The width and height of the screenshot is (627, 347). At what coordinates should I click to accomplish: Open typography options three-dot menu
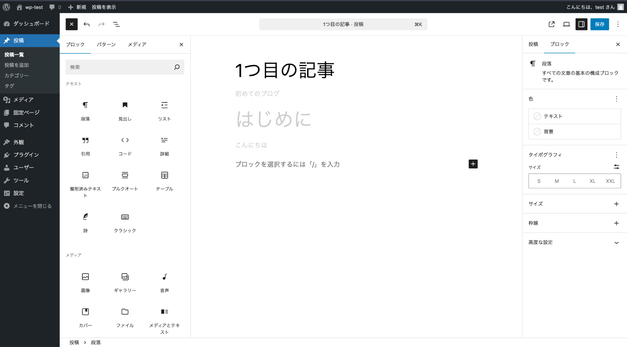pos(616,155)
